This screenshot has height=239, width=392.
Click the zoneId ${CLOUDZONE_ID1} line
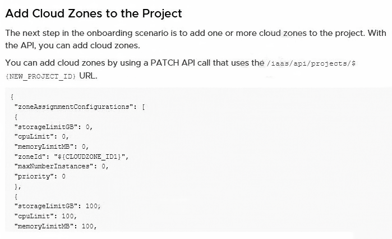(x=71, y=157)
